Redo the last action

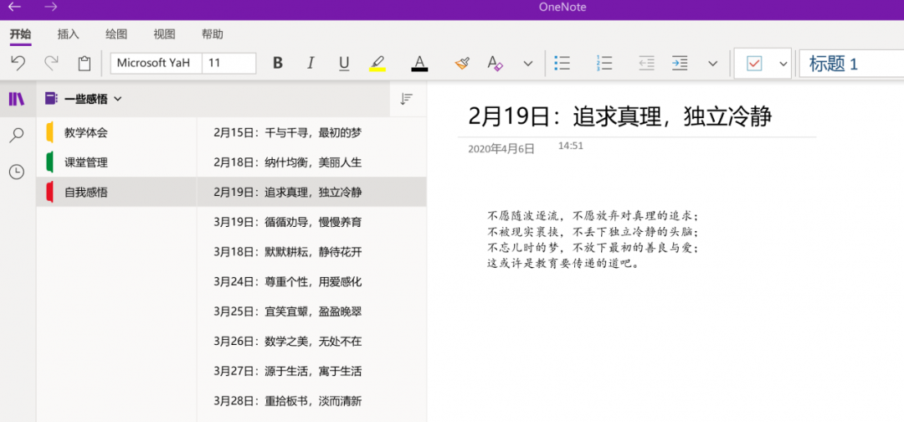(x=51, y=63)
